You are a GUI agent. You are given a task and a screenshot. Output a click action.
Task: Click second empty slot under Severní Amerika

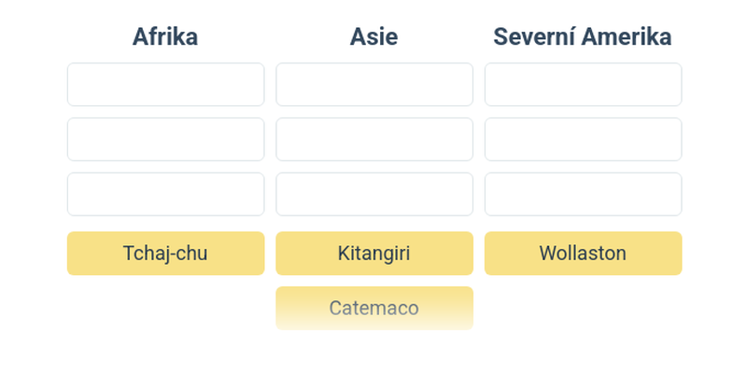583,139
